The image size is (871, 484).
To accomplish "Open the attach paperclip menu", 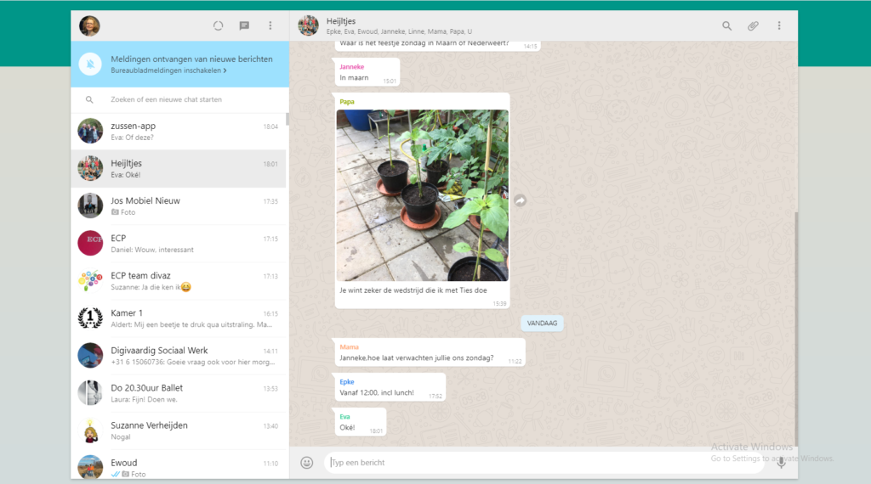I will pyautogui.click(x=753, y=25).
